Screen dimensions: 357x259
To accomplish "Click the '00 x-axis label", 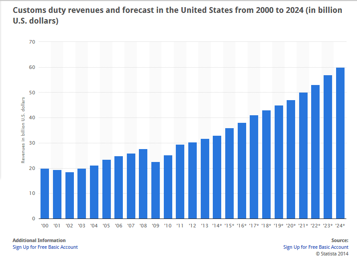I will (45, 226).
